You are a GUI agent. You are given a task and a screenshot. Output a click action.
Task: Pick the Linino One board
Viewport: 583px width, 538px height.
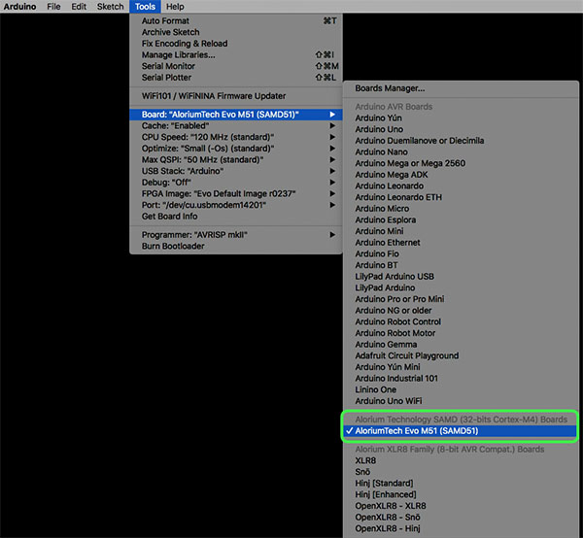pos(461,390)
